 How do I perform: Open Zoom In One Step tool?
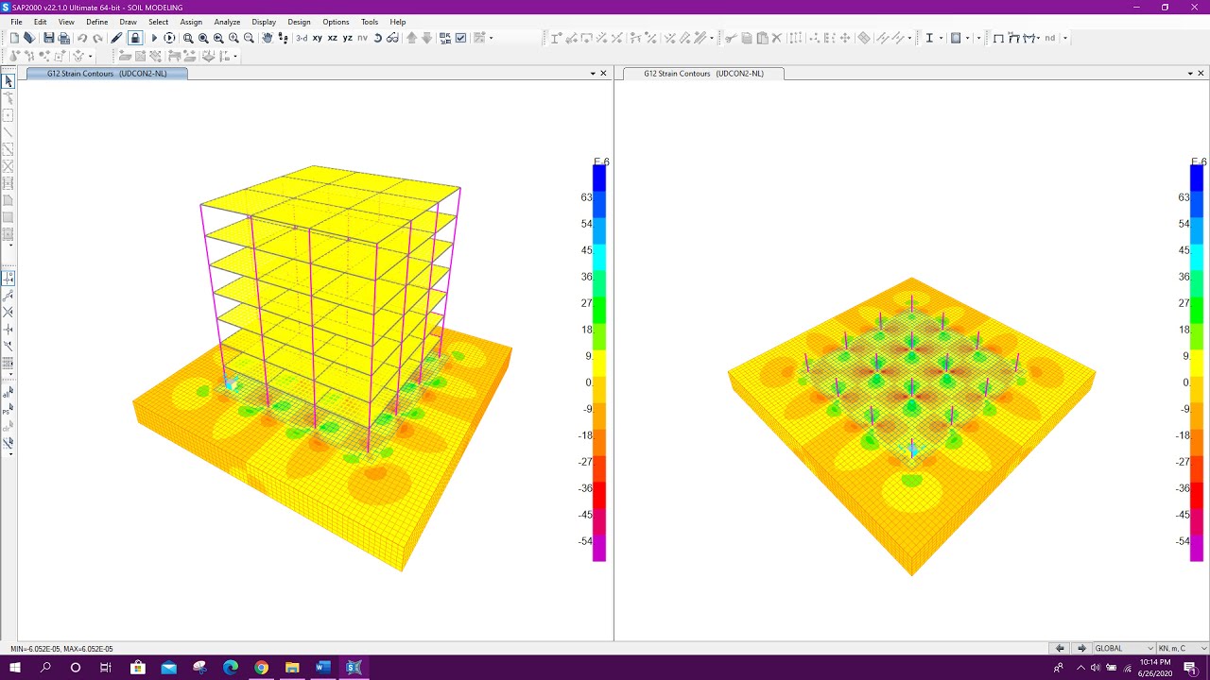pos(233,38)
